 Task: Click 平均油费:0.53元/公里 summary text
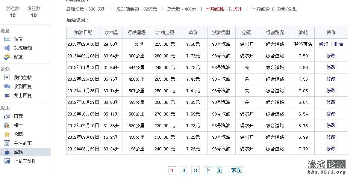(x=274, y=9)
